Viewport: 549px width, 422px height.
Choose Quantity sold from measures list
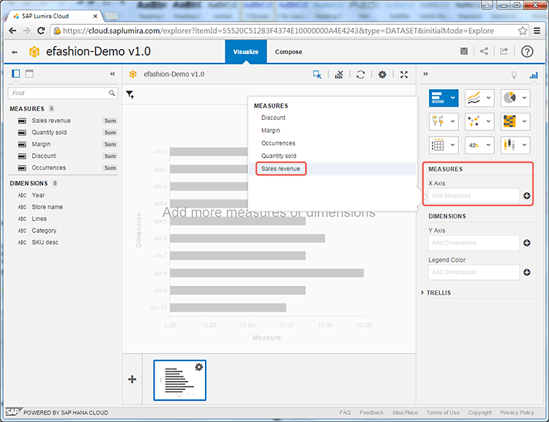[278, 156]
